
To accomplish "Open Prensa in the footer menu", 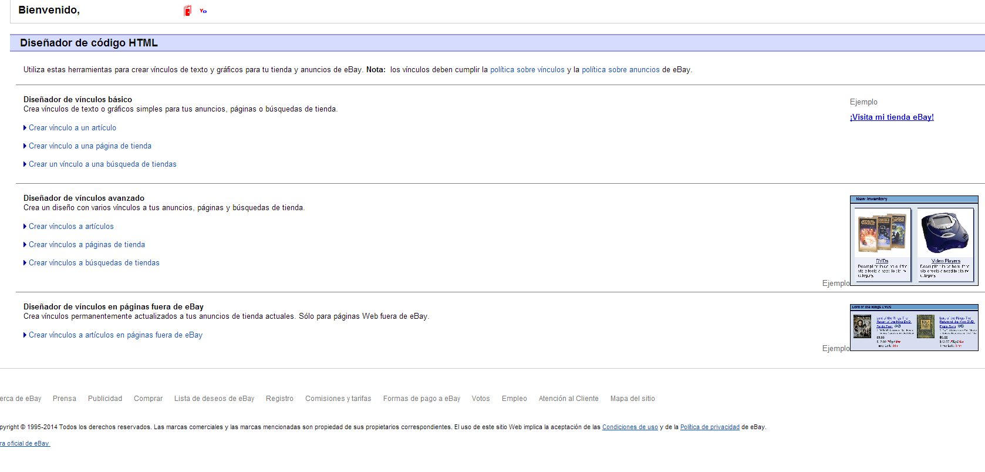I will [65, 399].
